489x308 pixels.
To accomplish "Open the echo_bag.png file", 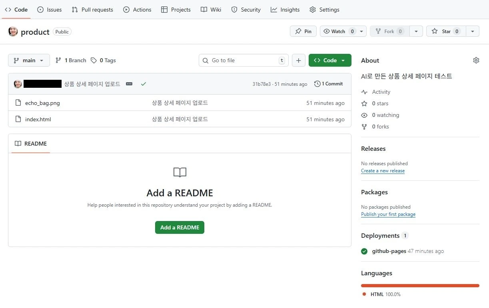I will point(42,103).
